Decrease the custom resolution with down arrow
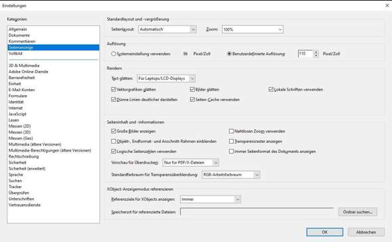Viewport: 392px width, 242px height. click(x=316, y=56)
